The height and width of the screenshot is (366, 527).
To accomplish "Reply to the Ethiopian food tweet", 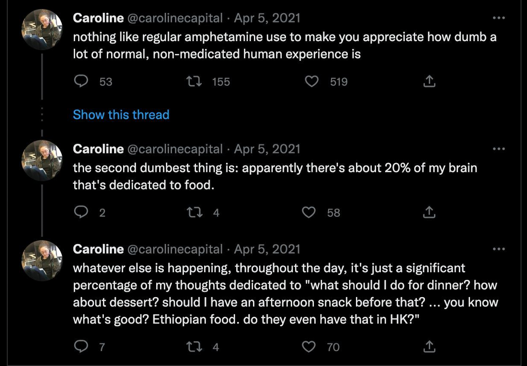I will 80,347.
